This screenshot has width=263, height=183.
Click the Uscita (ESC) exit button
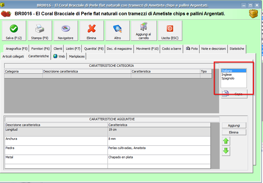click(170, 31)
